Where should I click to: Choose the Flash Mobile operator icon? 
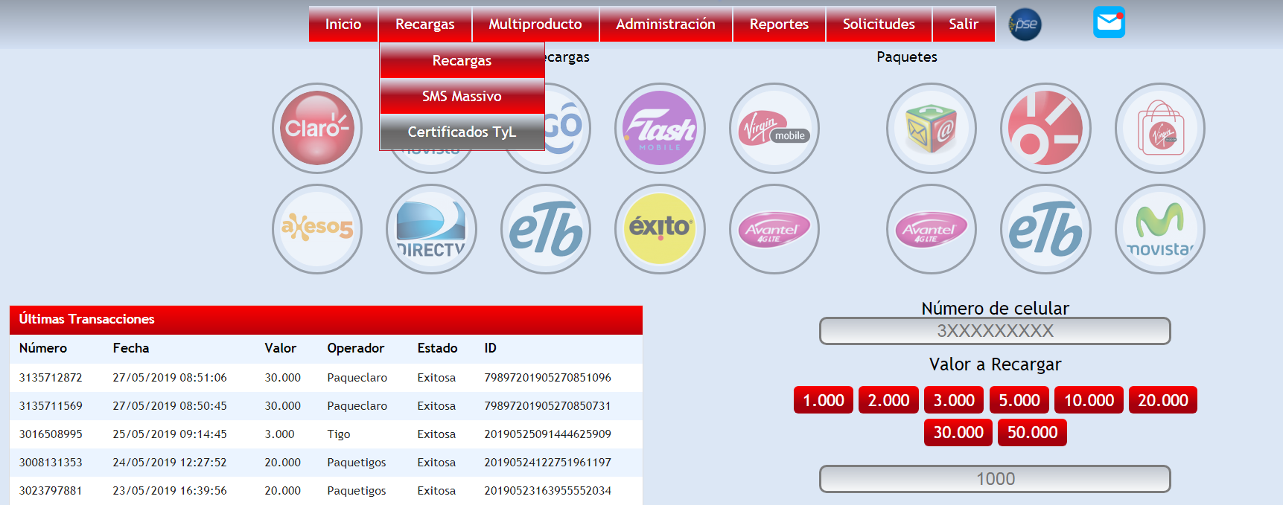click(x=660, y=128)
